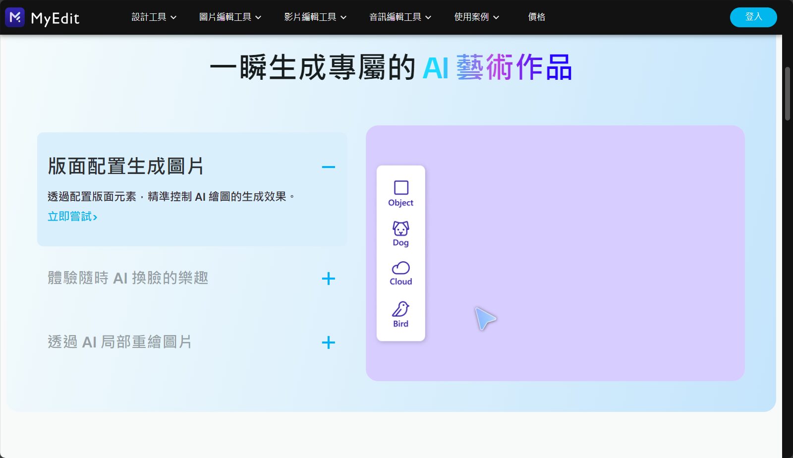This screenshot has height=458, width=793.
Task: Open the 設計工具 dropdown menu
Action: (154, 17)
